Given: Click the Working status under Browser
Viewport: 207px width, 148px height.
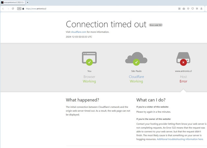Looking at the screenshot, I should tap(89, 81).
